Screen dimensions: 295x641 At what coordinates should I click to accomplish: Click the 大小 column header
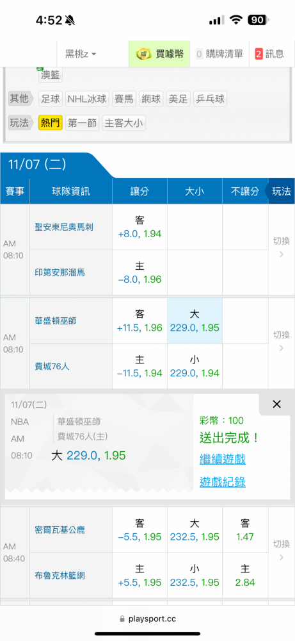click(195, 191)
